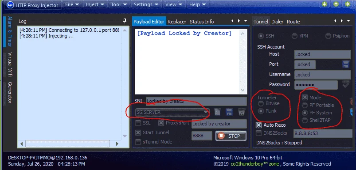Screen dimensions: 356x170
Task: Toggle the Mode checkbox
Action: (305, 98)
